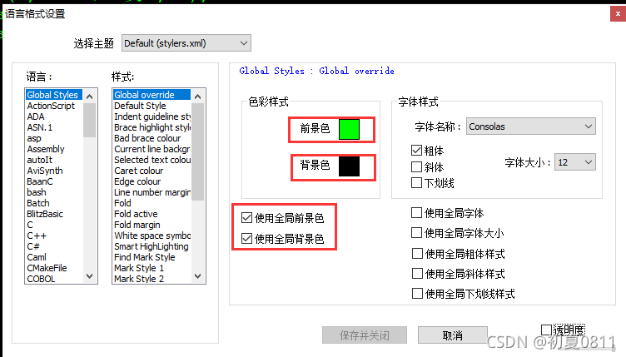
Task: Enable 使用全局字体 checkbox
Action: [416, 212]
